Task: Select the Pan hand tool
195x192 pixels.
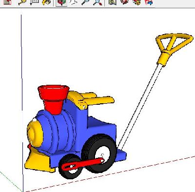Action: tap(74, 2)
